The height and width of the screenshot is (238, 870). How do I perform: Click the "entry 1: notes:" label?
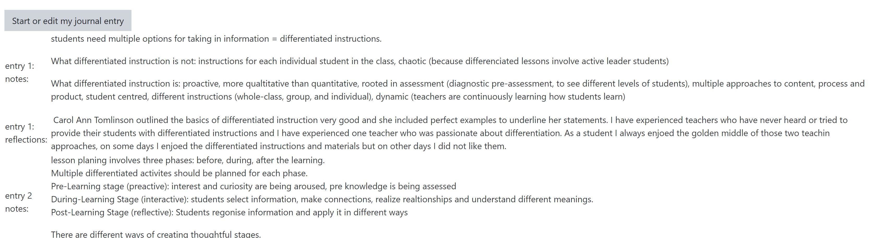click(x=19, y=72)
